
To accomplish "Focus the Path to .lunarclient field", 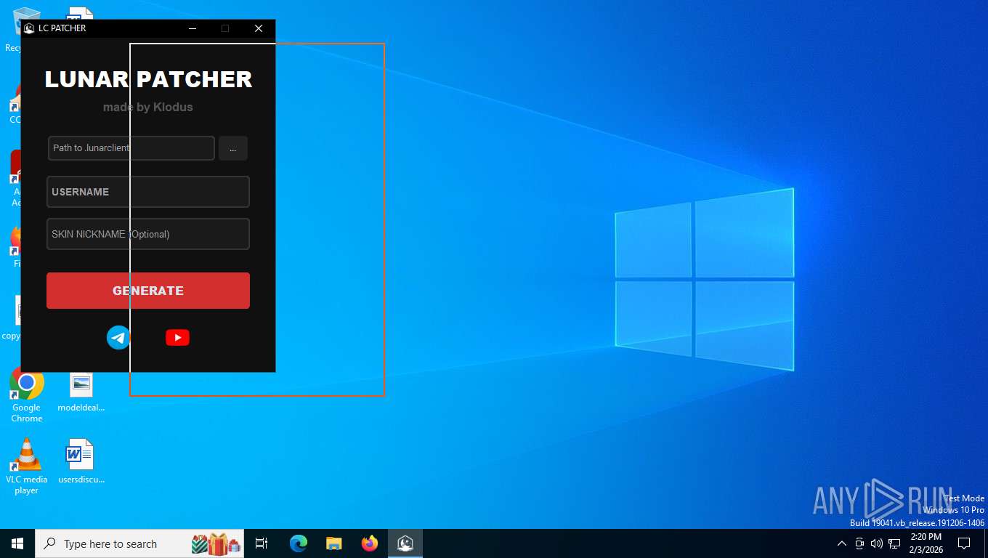I will tap(131, 148).
